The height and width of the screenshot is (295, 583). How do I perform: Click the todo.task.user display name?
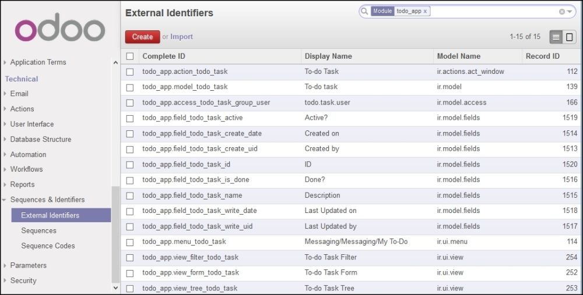pyautogui.click(x=327, y=102)
